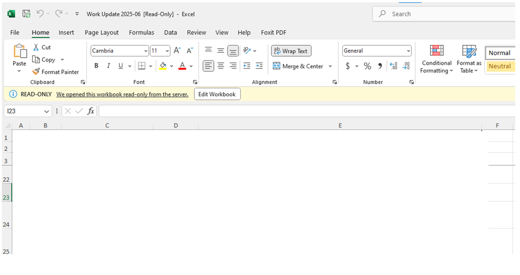Center text horizontally
520x275 pixels.
coord(220,66)
